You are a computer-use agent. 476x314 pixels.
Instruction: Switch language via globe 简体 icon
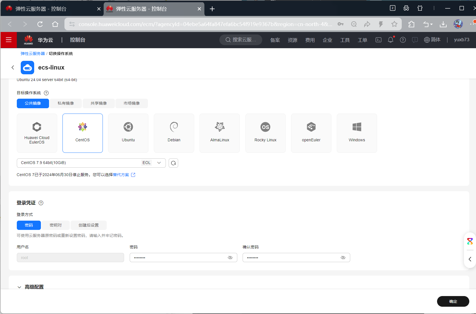coord(432,40)
